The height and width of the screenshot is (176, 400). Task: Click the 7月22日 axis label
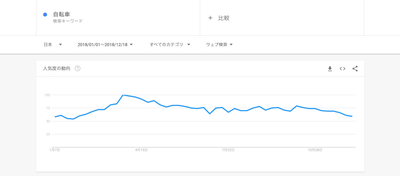tap(228, 150)
